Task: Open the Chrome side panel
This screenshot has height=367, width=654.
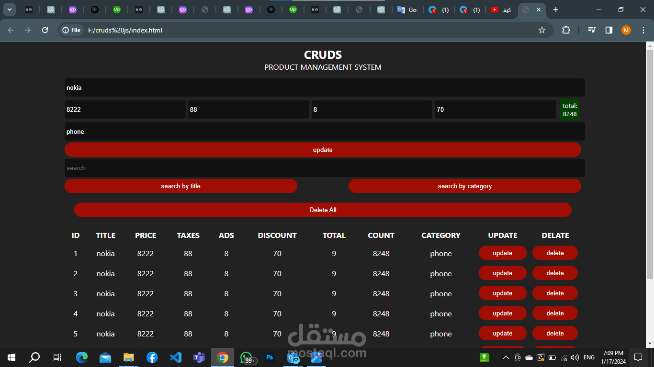Action: click(x=609, y=30)
